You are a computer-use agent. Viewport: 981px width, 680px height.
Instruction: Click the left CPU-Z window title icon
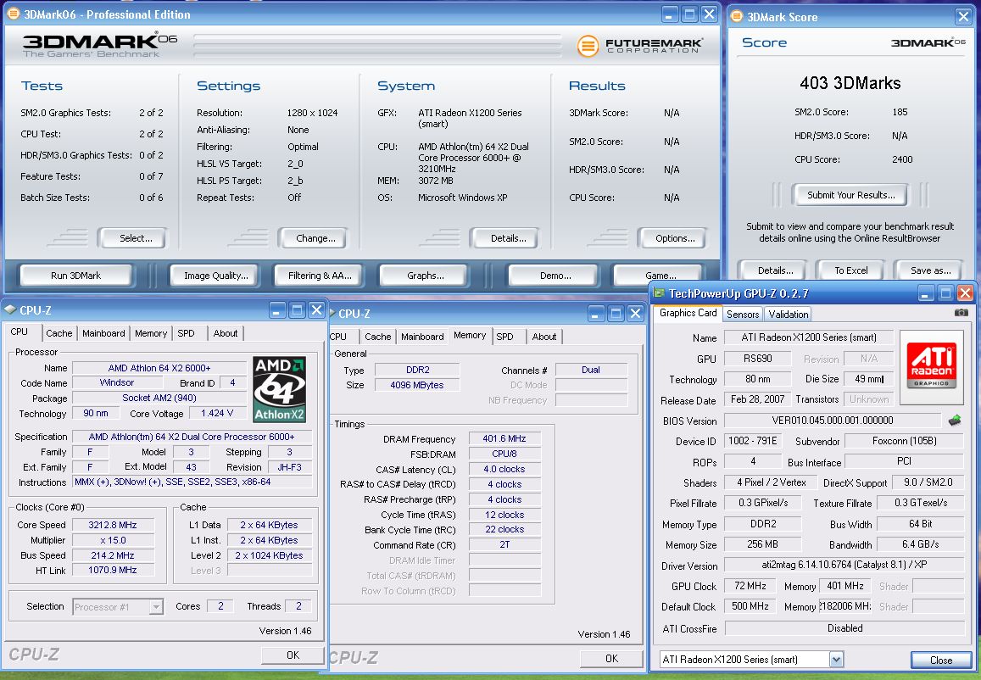coord(10,309)
